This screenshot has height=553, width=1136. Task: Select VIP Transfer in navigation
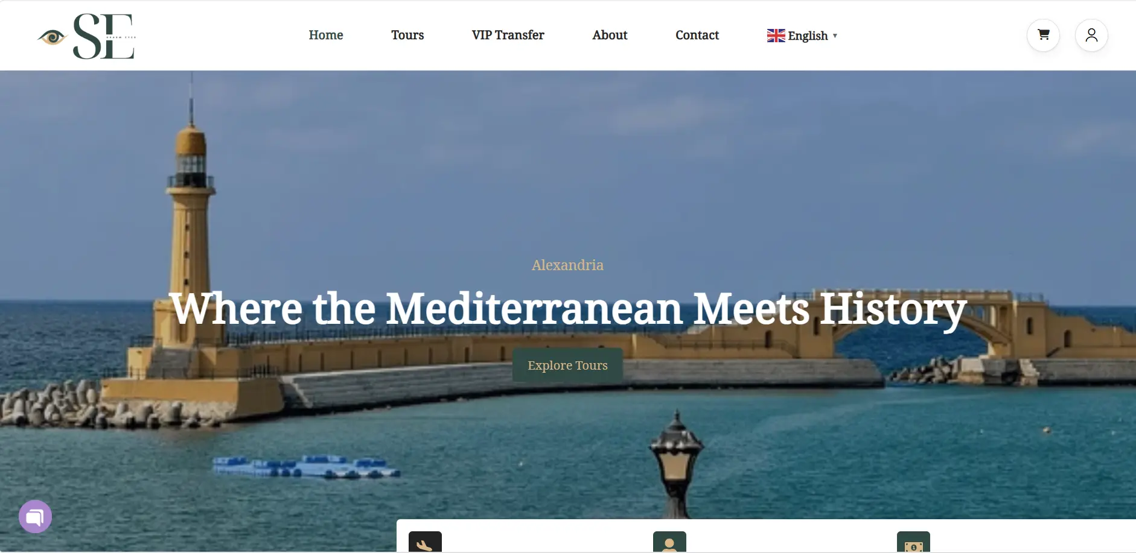click(508, 35)
